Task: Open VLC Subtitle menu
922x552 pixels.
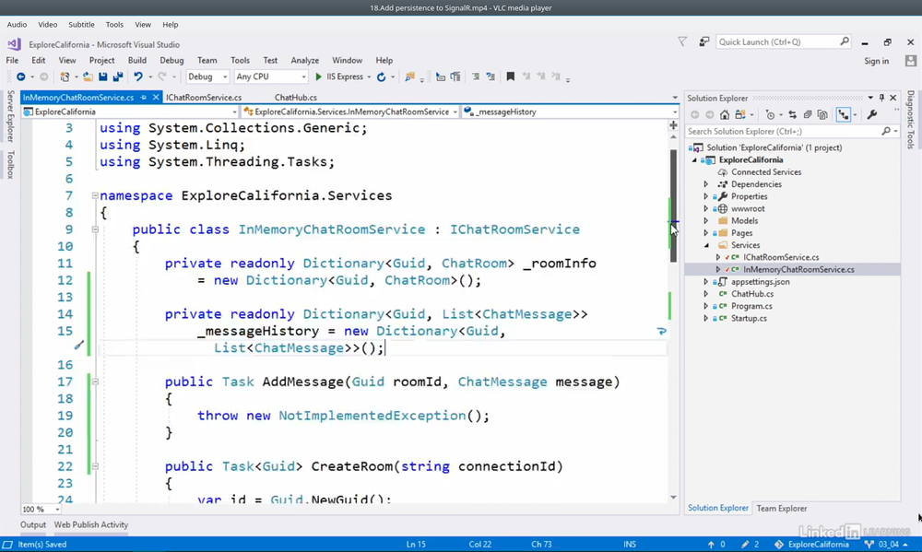Action: pos(81,25)
